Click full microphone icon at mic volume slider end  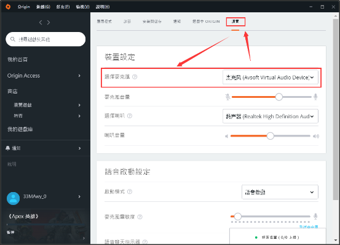(315, 97)
